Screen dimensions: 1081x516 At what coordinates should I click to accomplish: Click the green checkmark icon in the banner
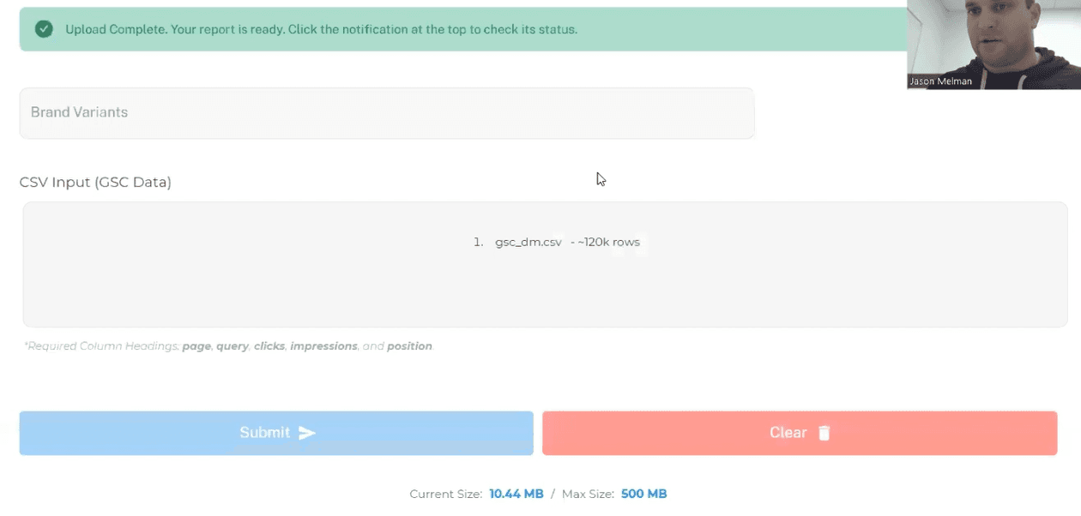[44, 29]
